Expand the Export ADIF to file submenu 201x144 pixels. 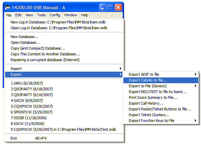161,74
